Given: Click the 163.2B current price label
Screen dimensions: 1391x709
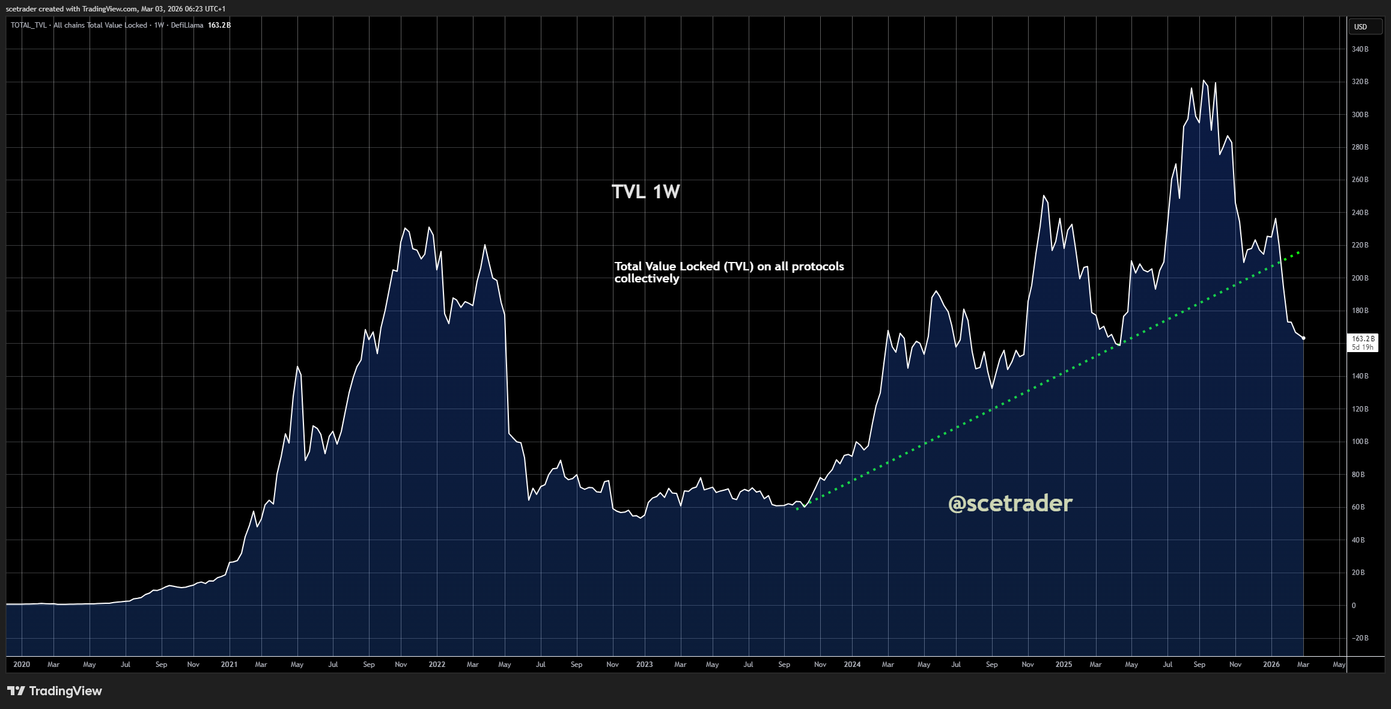Looking at the screenshot, I should point(1363,339).
